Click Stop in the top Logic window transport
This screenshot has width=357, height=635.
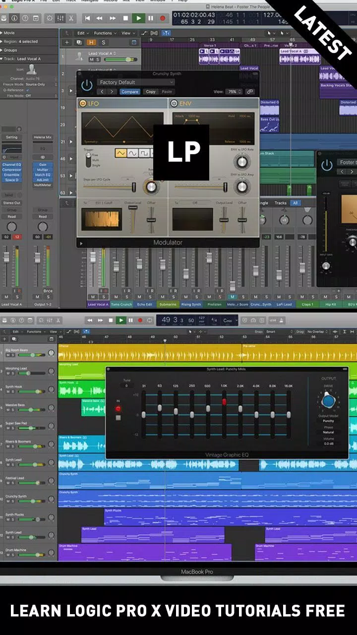tap(126, 18)
